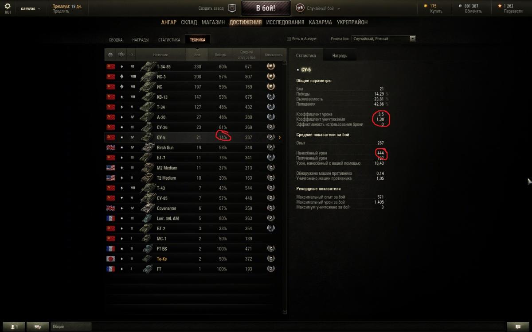Screen dimensions: 532x332
Task: Expand the 'Случайный бой' battle type dropdown
Action: (324, 8)
